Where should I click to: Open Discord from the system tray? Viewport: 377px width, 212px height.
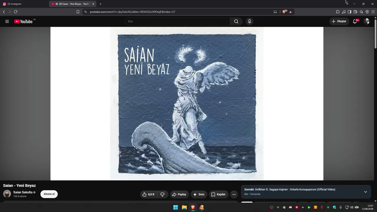click(x=290, y=207)
